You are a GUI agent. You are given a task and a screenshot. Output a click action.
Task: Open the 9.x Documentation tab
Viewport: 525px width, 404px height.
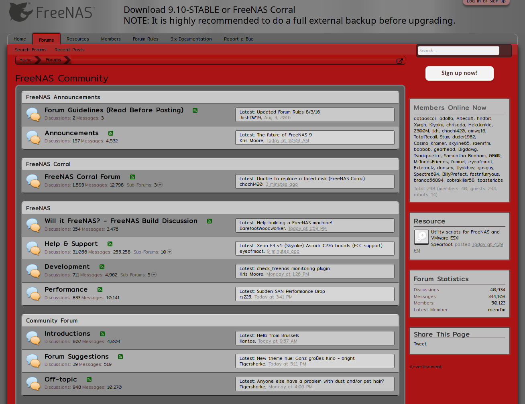[191, 39]
